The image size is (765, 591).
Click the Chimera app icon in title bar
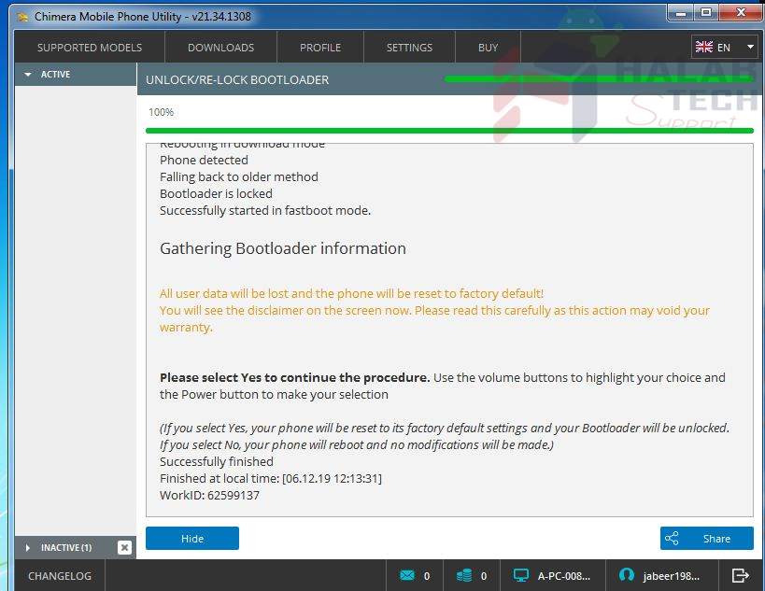[x=22, y=17]
